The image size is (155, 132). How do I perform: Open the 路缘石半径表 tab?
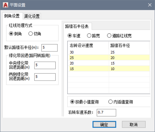77,26
